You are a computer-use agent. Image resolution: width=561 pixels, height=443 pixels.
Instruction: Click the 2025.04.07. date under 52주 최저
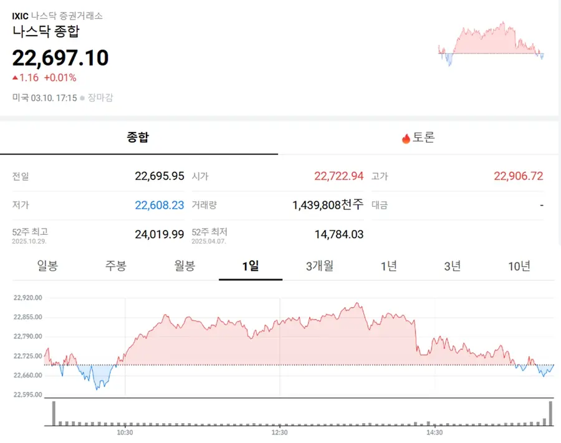(209, 241)
